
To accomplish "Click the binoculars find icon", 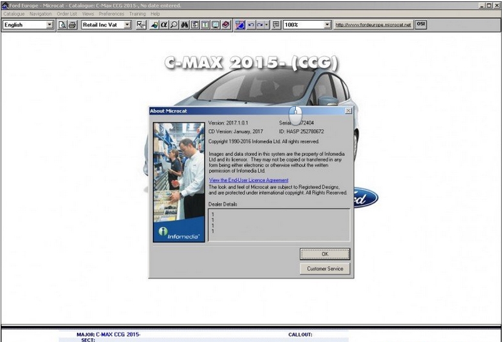I will pos(184,25).
